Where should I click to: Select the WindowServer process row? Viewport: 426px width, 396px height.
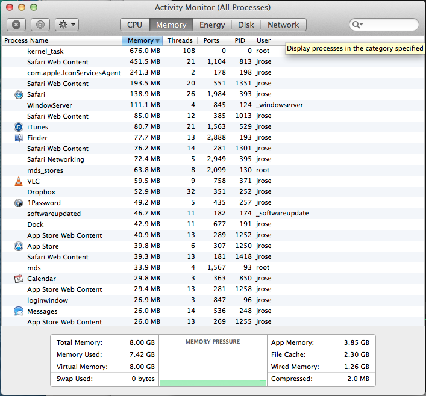213,105
